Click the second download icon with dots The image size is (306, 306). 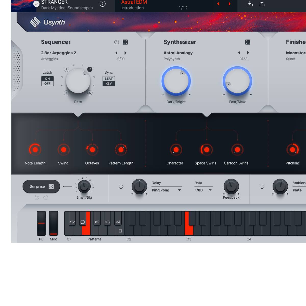[262, 4]
